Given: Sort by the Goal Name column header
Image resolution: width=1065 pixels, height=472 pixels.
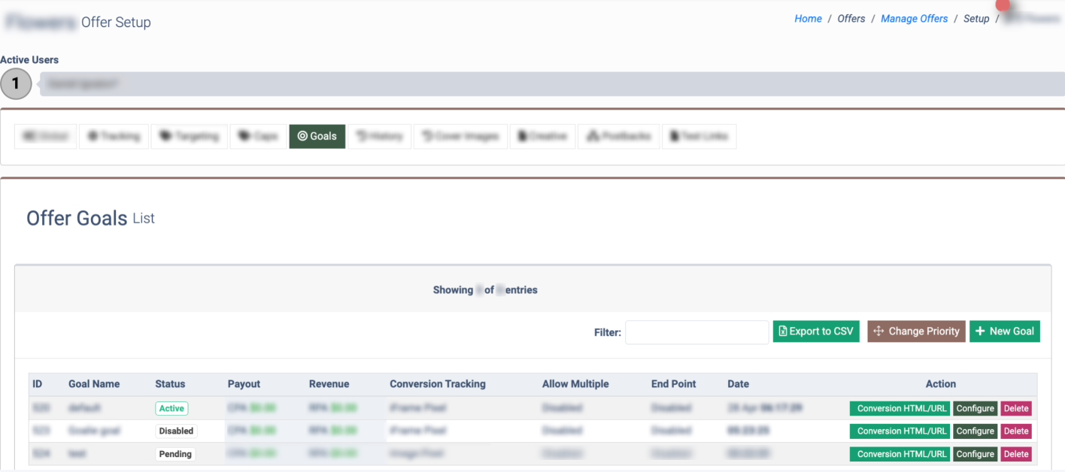Looking at the screenshot, I should point(94,384).
